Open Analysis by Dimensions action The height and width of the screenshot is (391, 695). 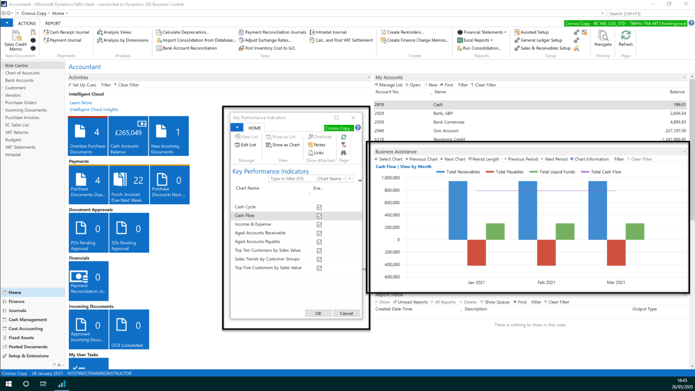123,40
